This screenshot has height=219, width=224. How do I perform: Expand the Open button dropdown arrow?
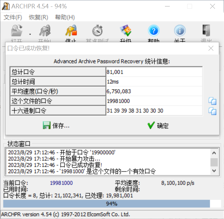(30, 34)
